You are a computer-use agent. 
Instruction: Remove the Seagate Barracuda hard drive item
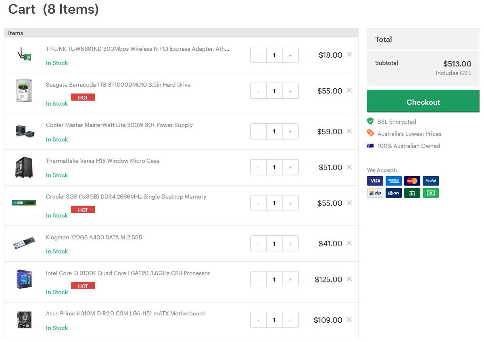[349, 90]
